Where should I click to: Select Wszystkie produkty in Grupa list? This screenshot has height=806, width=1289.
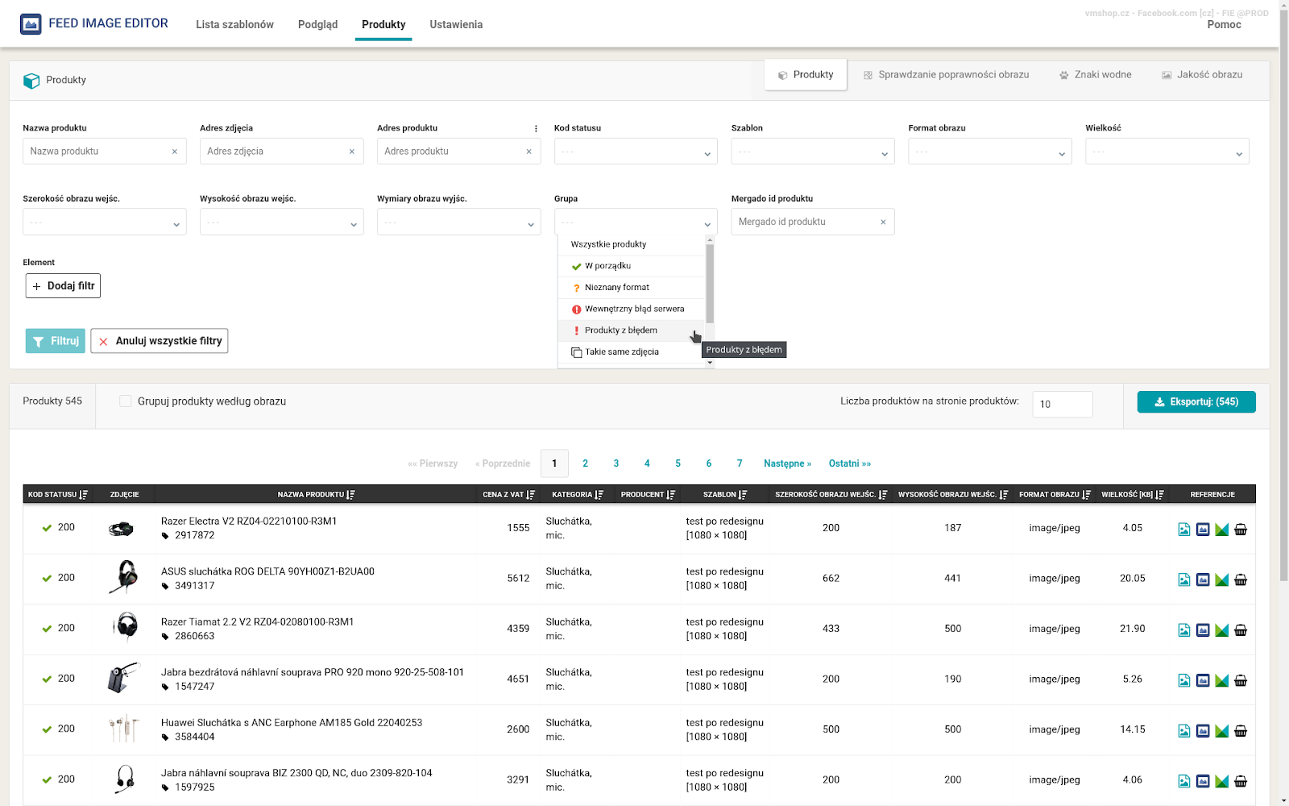632,244
